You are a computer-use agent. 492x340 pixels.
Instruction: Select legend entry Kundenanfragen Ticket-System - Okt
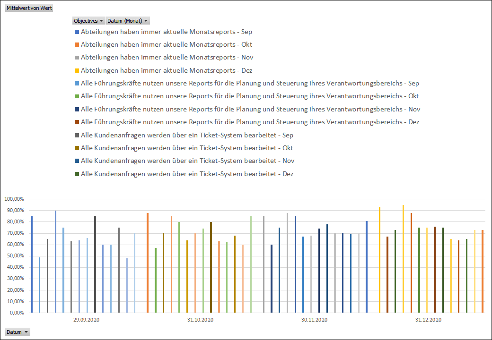click(184, 148)
